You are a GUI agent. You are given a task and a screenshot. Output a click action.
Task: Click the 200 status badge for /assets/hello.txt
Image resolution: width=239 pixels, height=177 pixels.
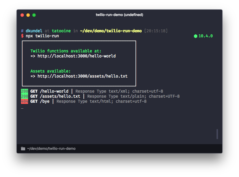25,96
